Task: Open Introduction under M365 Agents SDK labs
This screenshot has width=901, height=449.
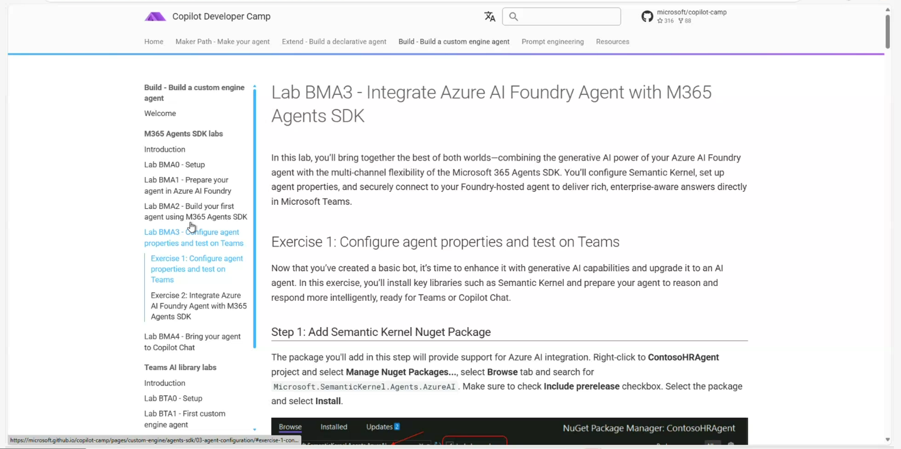Action: (165, 149)
